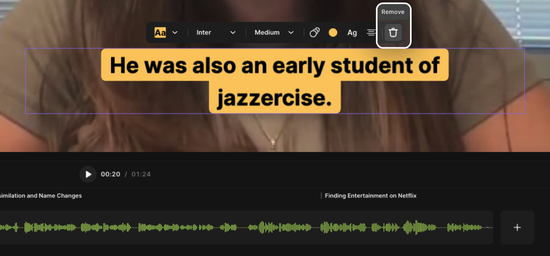
Task: Select the Finding Entertainment on Netflix chapter
Action: [371, 196]
